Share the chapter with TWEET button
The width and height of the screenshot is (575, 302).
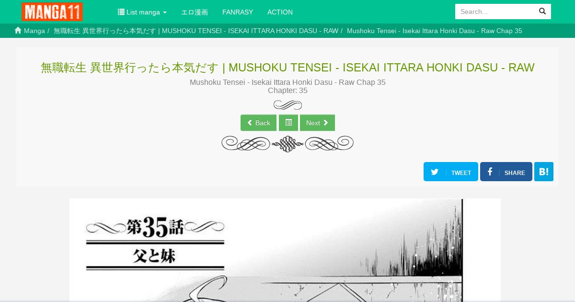(451, 172)
